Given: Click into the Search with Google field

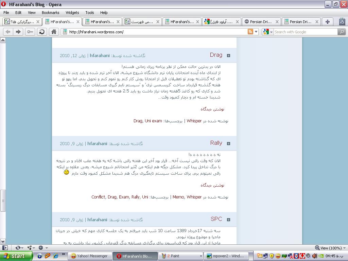Looking at the screenshot, I should 305,32.
